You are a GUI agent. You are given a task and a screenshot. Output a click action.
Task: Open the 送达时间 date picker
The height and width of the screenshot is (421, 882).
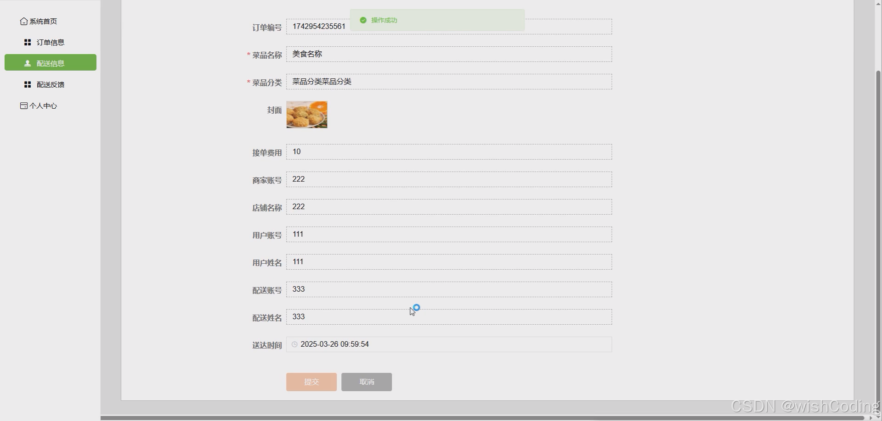(x=449, y=344)
